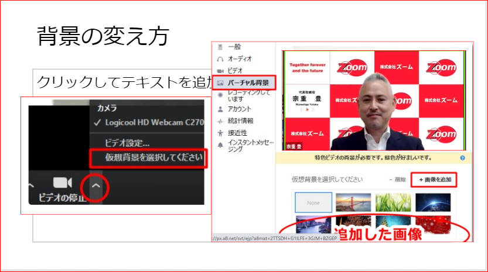Click the 統計情報 pulse icon
This screenshot has width=488, height=272.
pos(220,121)
